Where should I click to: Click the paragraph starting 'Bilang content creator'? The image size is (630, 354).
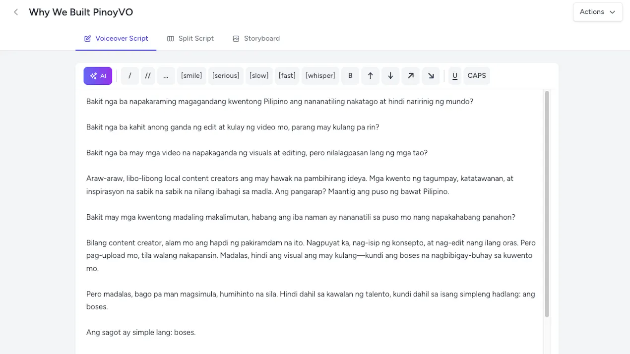pos(311,256)
